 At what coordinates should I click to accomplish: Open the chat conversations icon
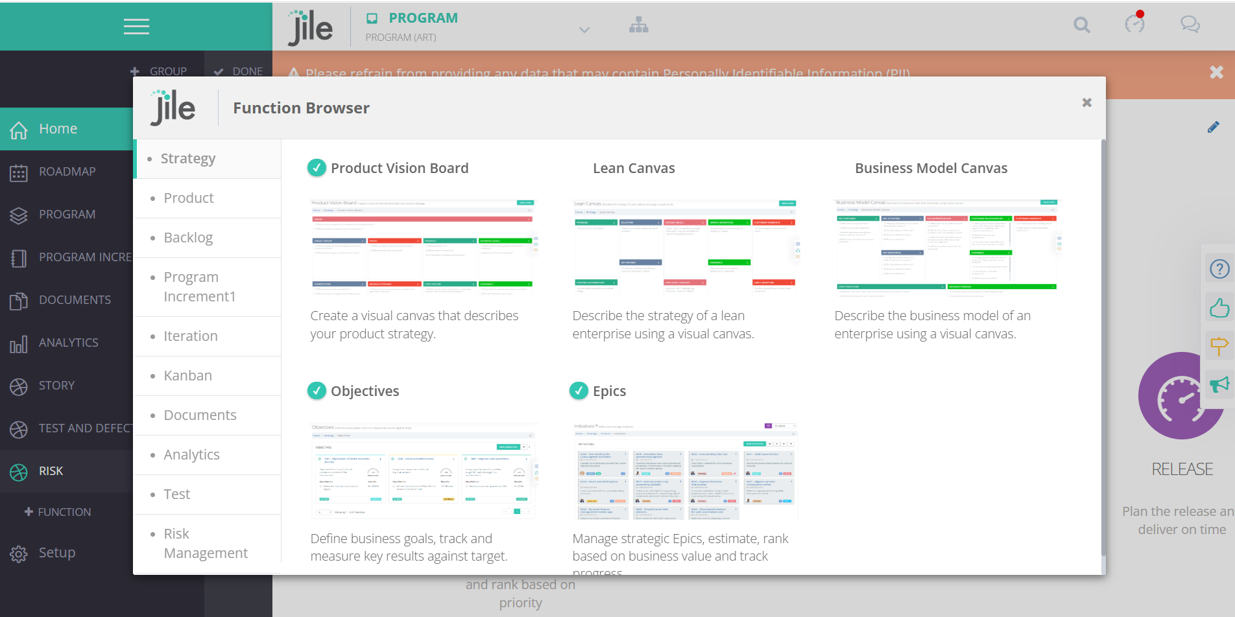(1190, 25)
